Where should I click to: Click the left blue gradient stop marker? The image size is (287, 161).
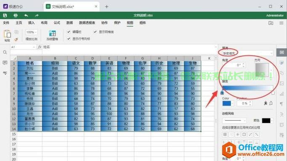(x=222, y=93)
